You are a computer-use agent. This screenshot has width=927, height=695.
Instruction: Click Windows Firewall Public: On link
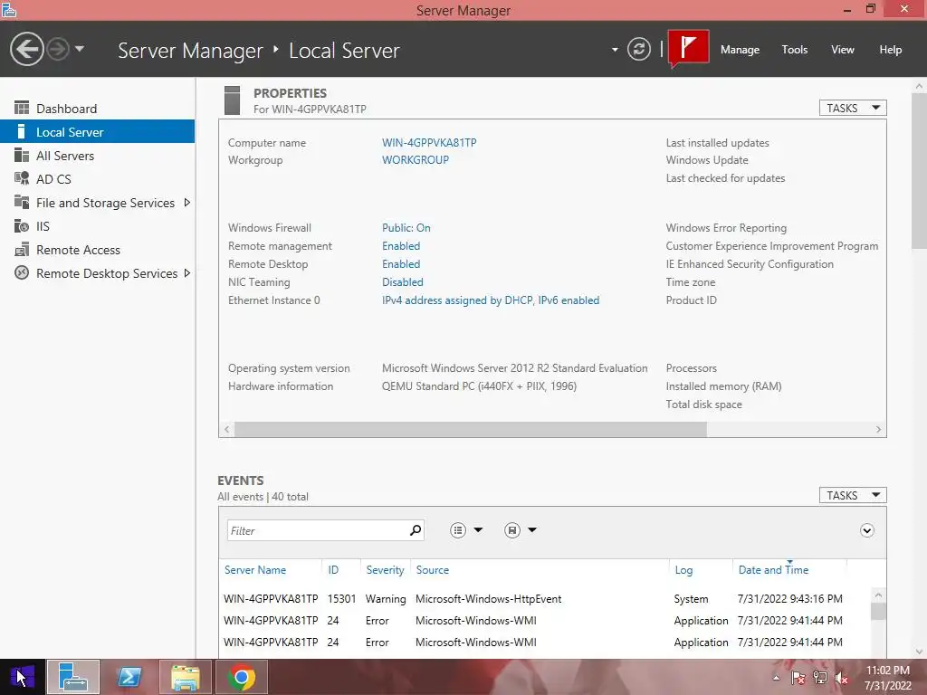[406, 227]
